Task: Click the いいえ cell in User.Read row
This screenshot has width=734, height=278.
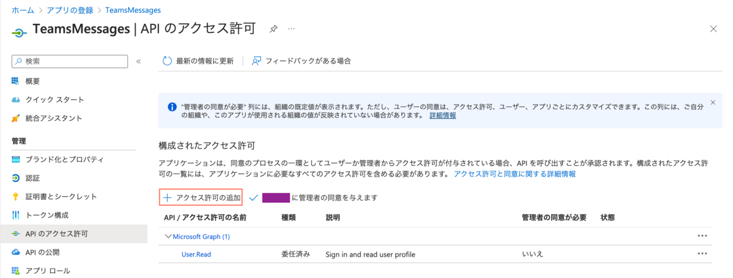Action: coord(533,254)
